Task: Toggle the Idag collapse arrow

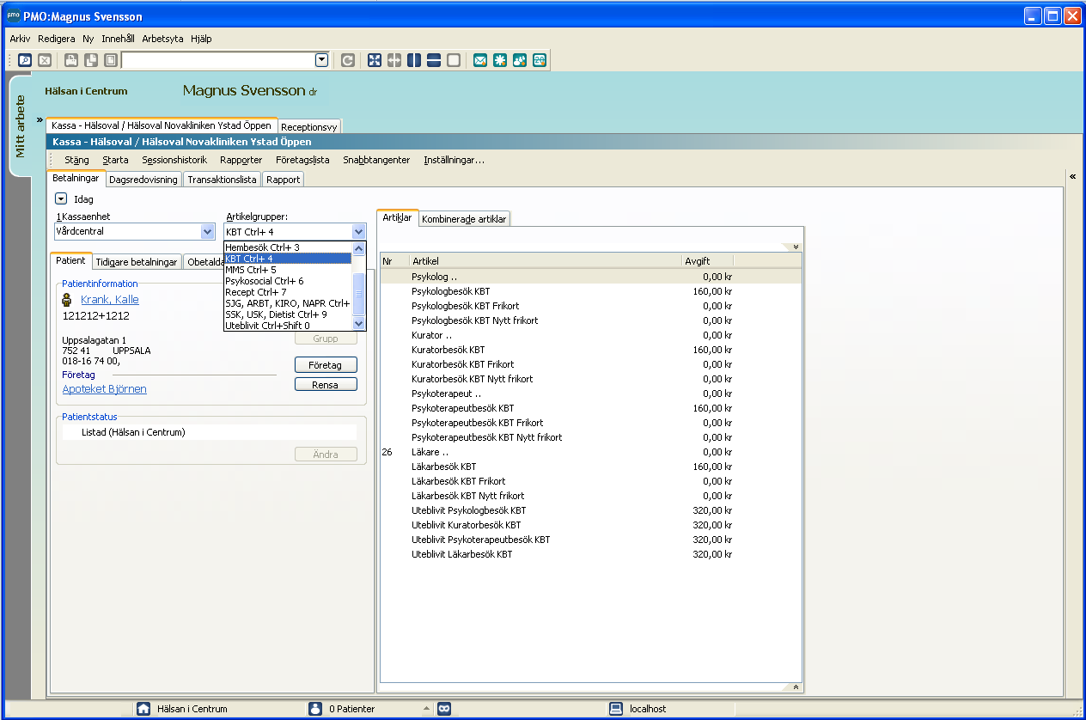Action: click(x=61, y=198)
